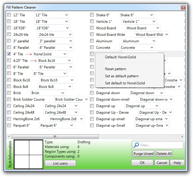Image resolution: width=193 pixels, height=177 pixels.
Task: Check the 12" Tile checkbox
Action: (x=9, y=15)
